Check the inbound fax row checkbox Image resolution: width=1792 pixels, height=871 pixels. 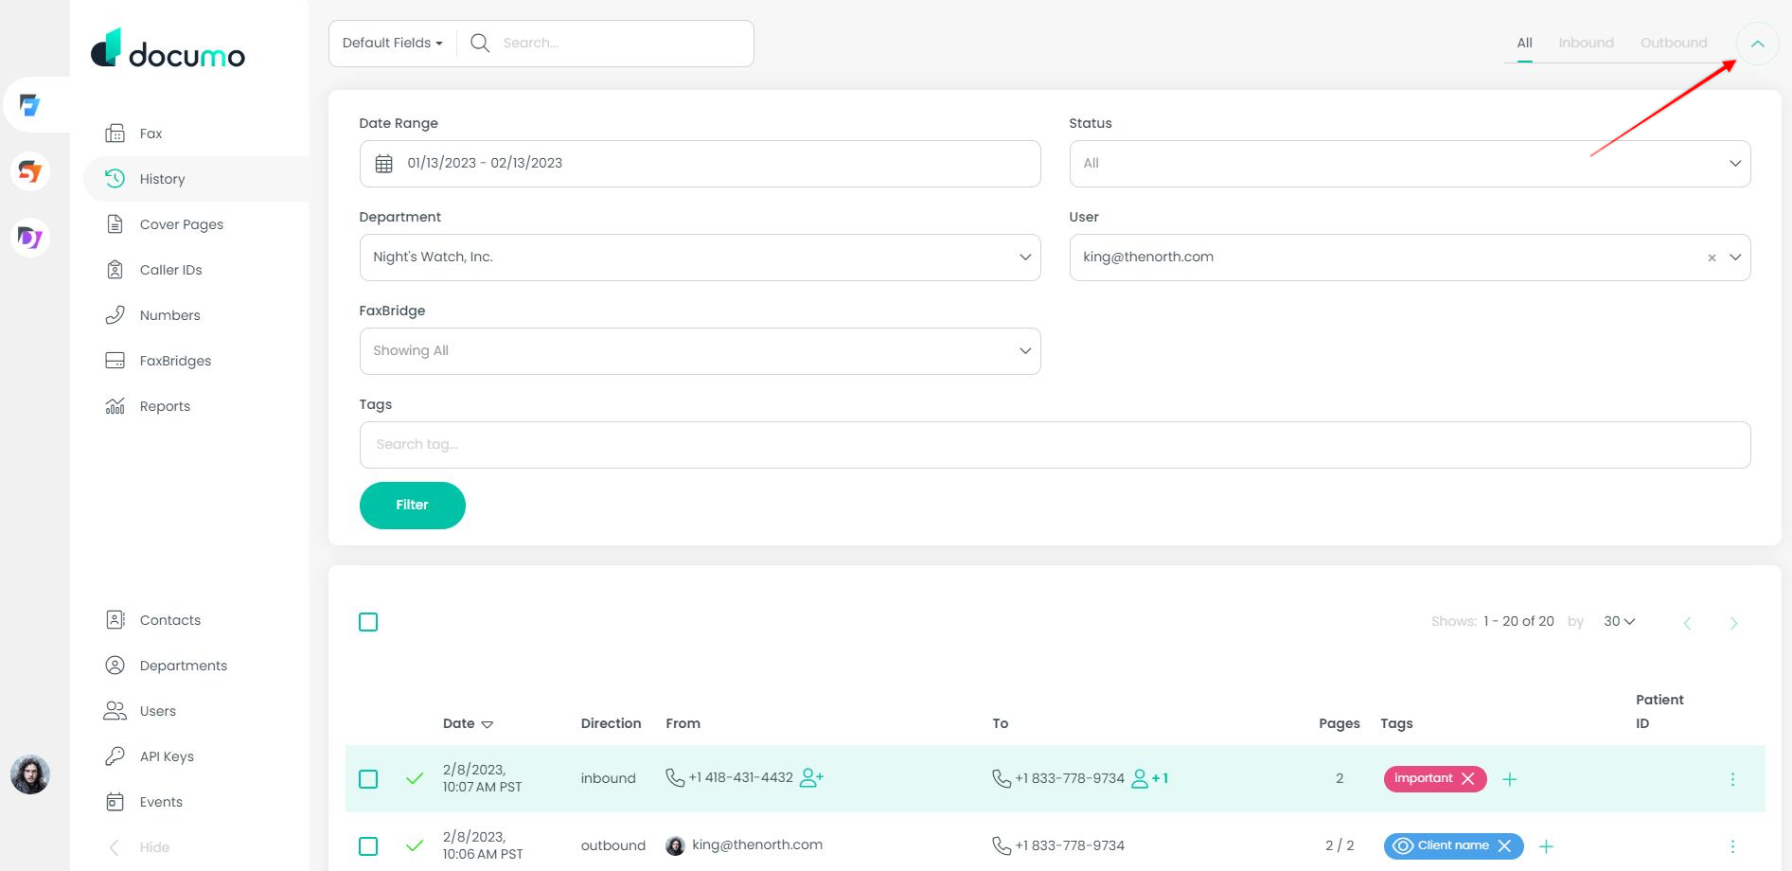point(368,779)
